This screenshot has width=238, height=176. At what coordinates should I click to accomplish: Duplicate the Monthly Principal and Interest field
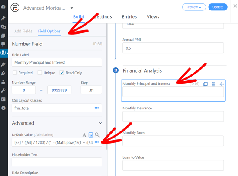pos(205,84)
